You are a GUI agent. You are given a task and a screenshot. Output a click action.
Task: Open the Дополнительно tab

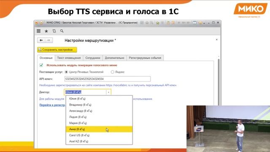point(114,58)
